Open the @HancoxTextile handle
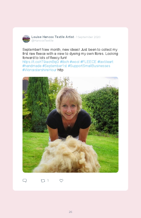This screenshot has width=141, height=218. coord(42,41)
